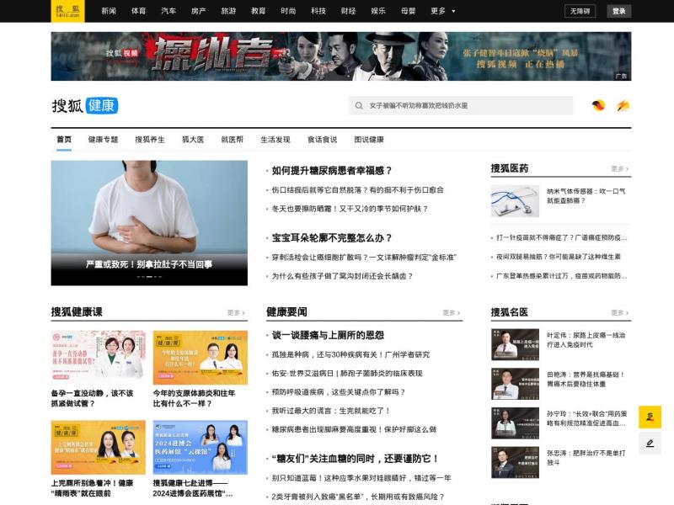Click the 无障碍 button
This screenshot has height=505, width=674.
coord(580,11)
